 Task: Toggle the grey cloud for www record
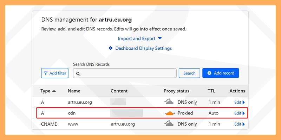pyautogui.click(x=169, y=124)
